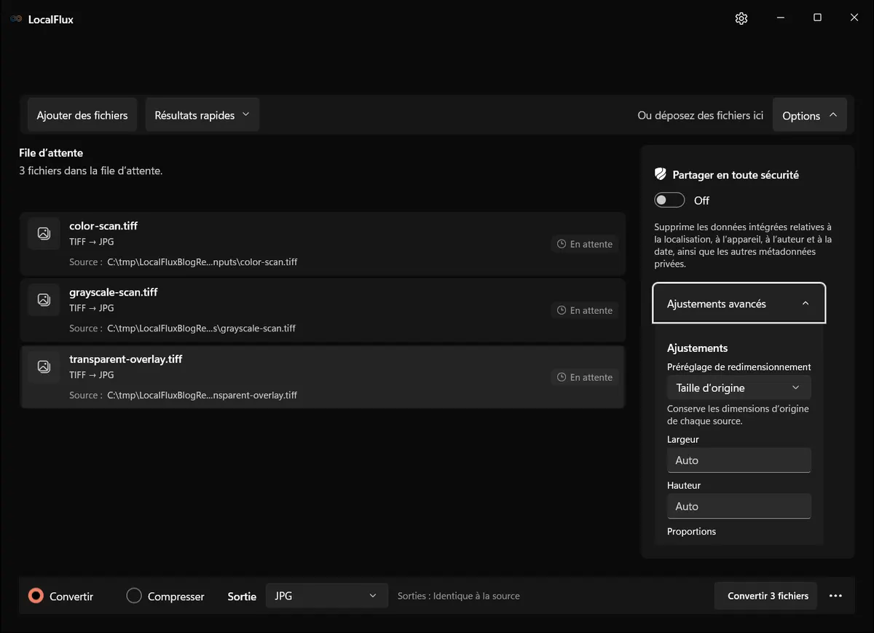This screenshot has width=874, height=633.
Task: Collapse the Ajustements avancés section
Action: [x=739, y=304]
